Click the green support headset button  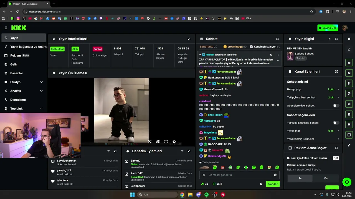pos(346,182)
